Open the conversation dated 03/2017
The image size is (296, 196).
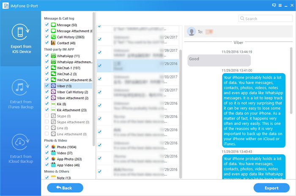pyautogui.click(x=138, y=79)
